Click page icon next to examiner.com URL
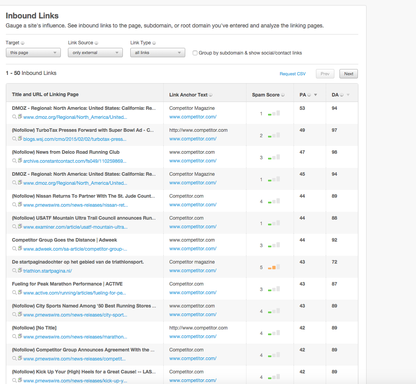The image size is (416, 384). [x=20, y=226]
